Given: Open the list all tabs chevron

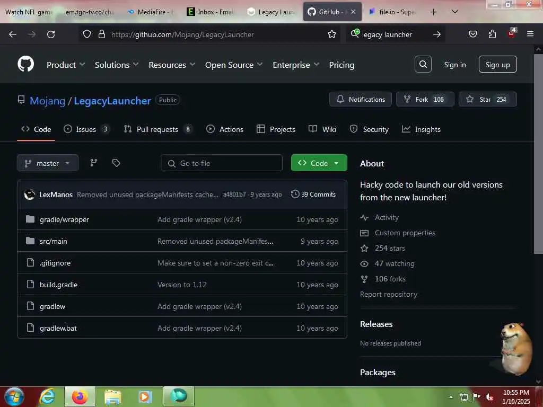Looking at the screenshot, I should point(455,12).
